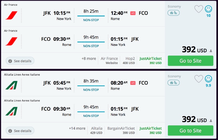
Task: Show the +14 more booking options
Action: (77, 128)
